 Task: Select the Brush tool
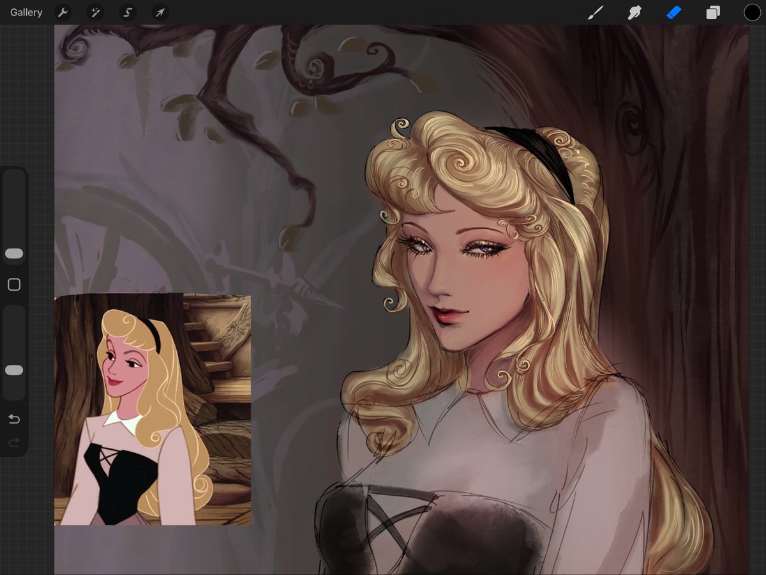coord(596,12)
